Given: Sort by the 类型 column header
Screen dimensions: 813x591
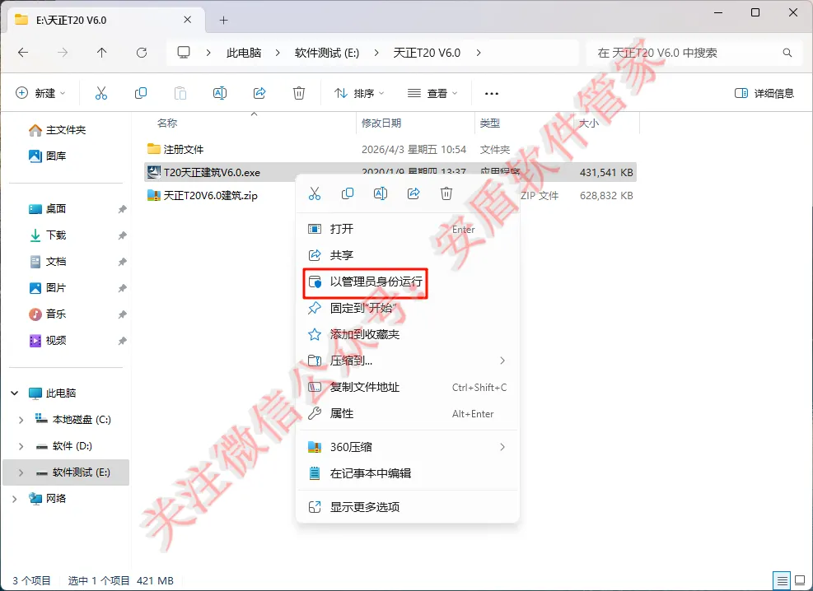Looking at the screenshot, I should pos(490,123).
